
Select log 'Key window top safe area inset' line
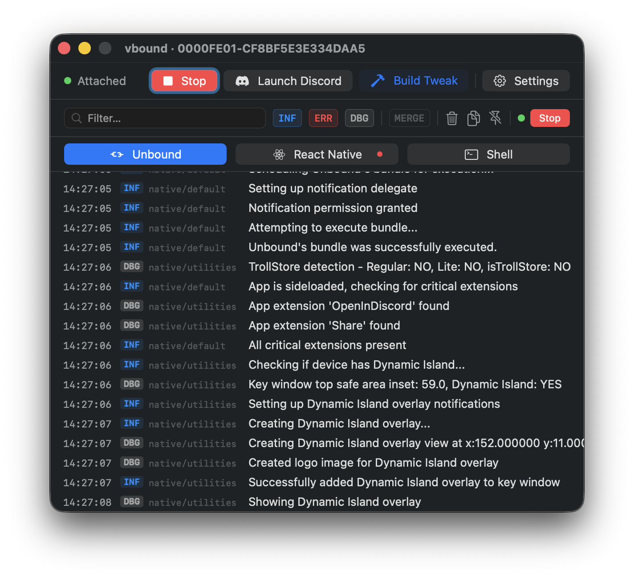[317, 384]
